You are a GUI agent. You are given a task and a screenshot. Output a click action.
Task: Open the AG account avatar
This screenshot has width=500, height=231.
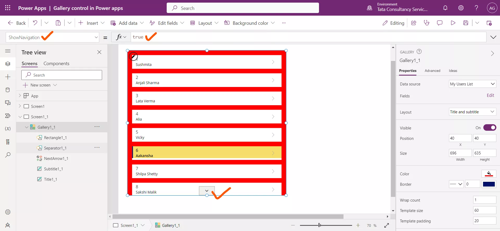click(492, 8)
